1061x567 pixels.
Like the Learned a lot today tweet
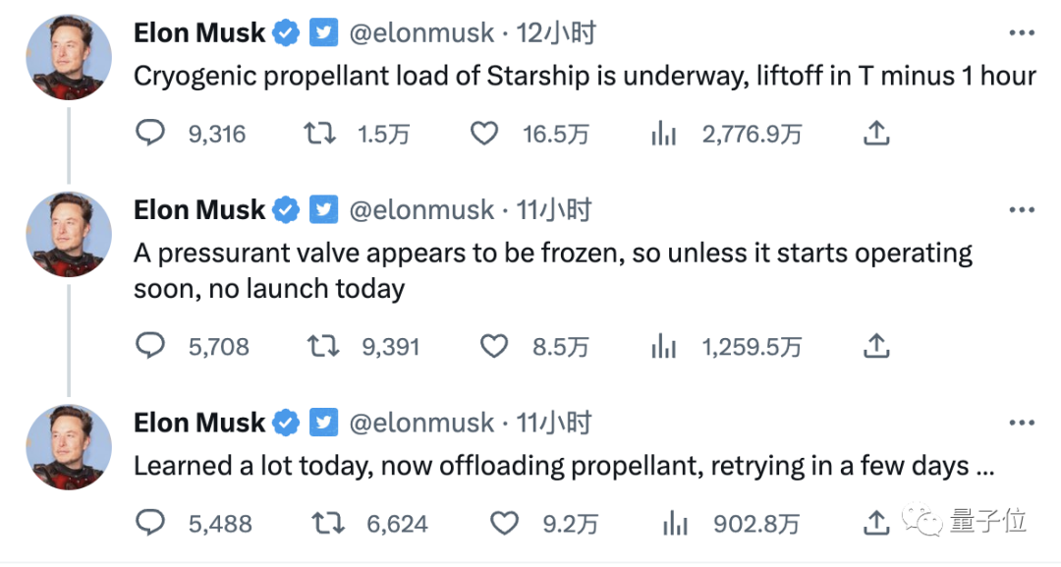pyautogui.click(x=504, y=523)
